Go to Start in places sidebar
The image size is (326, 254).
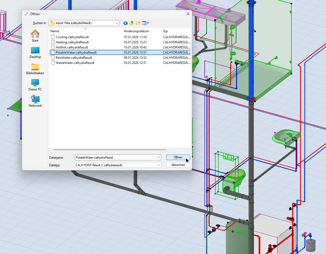click(35, 36)
